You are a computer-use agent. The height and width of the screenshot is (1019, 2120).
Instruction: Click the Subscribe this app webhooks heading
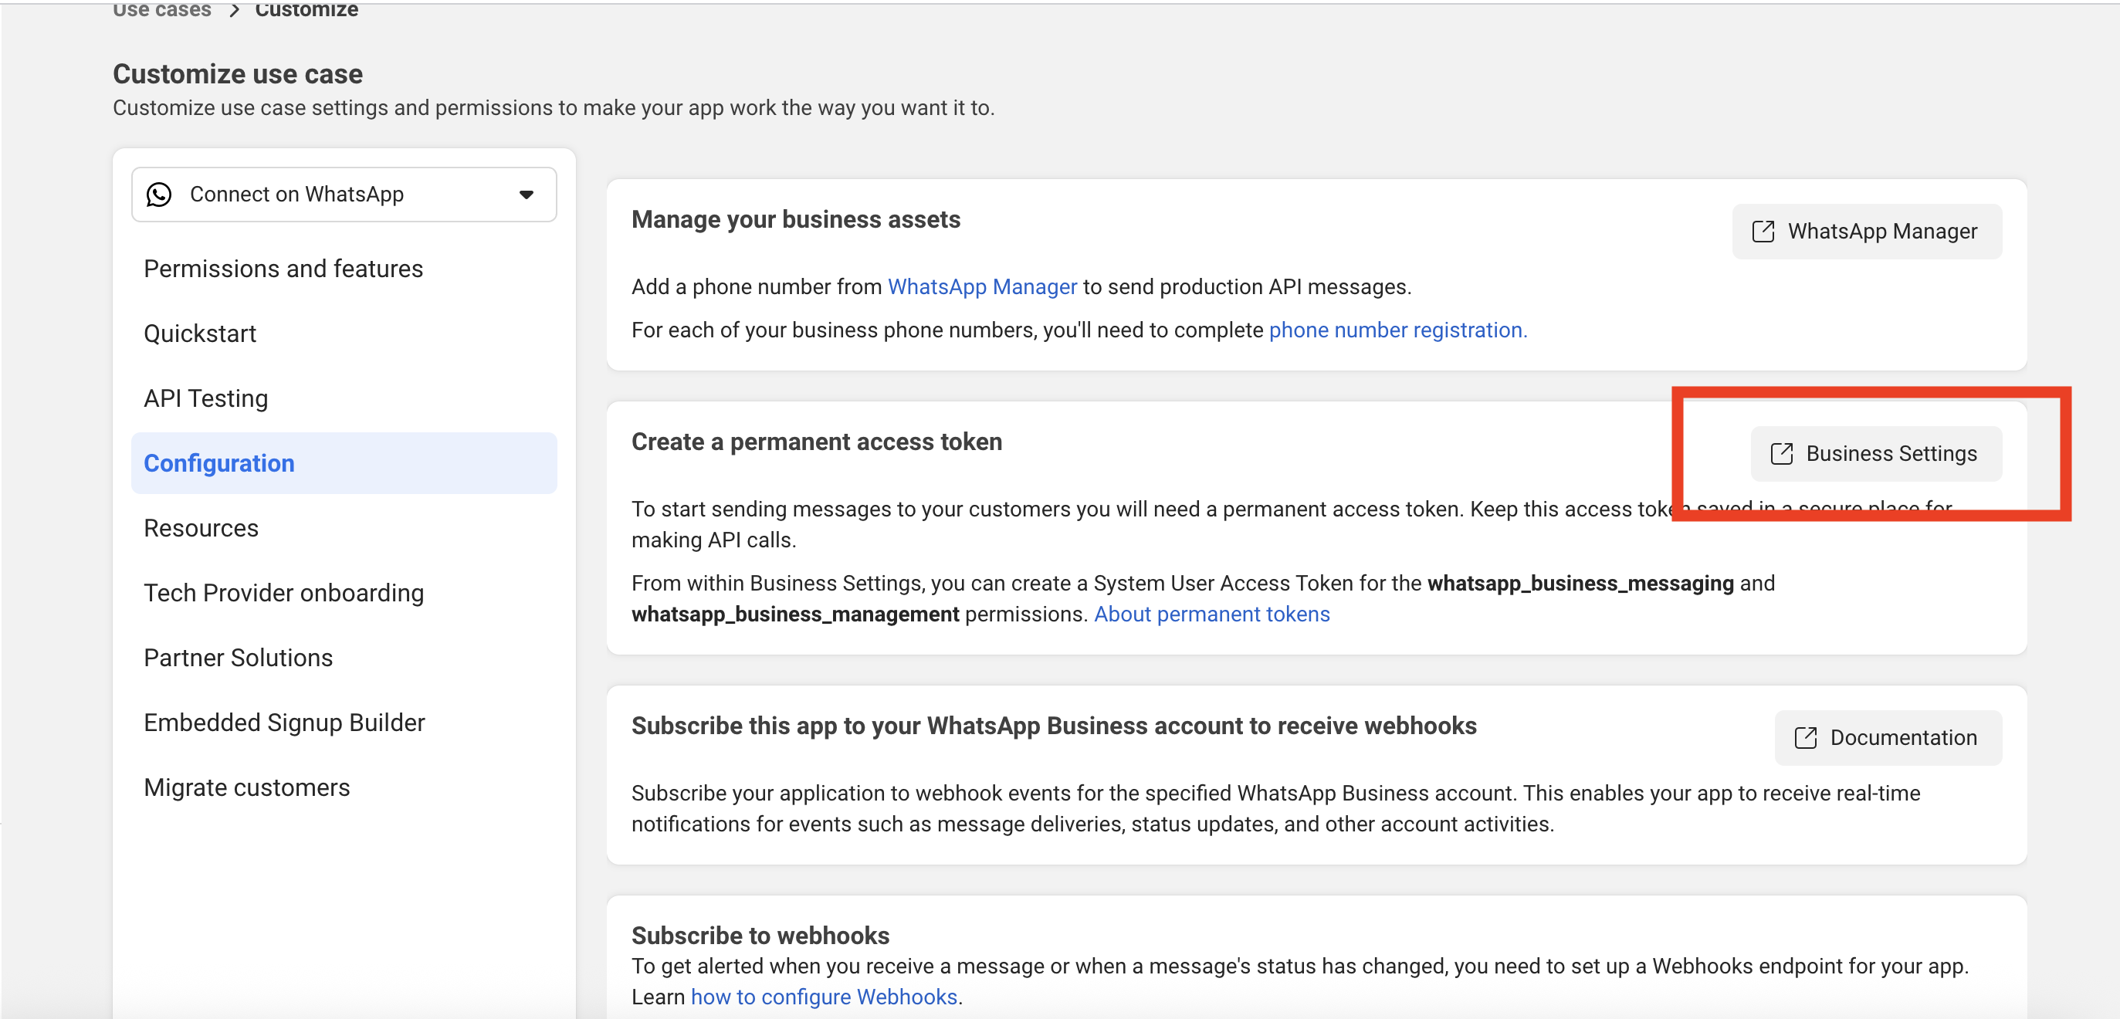(1055, 726)
